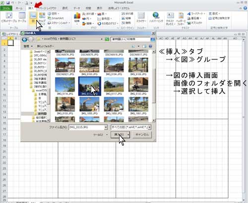This screenshot has width=248, height=203.
Task: Select the IMG_0114.JPG blue sky thumbnail
Action: [65, 85]
